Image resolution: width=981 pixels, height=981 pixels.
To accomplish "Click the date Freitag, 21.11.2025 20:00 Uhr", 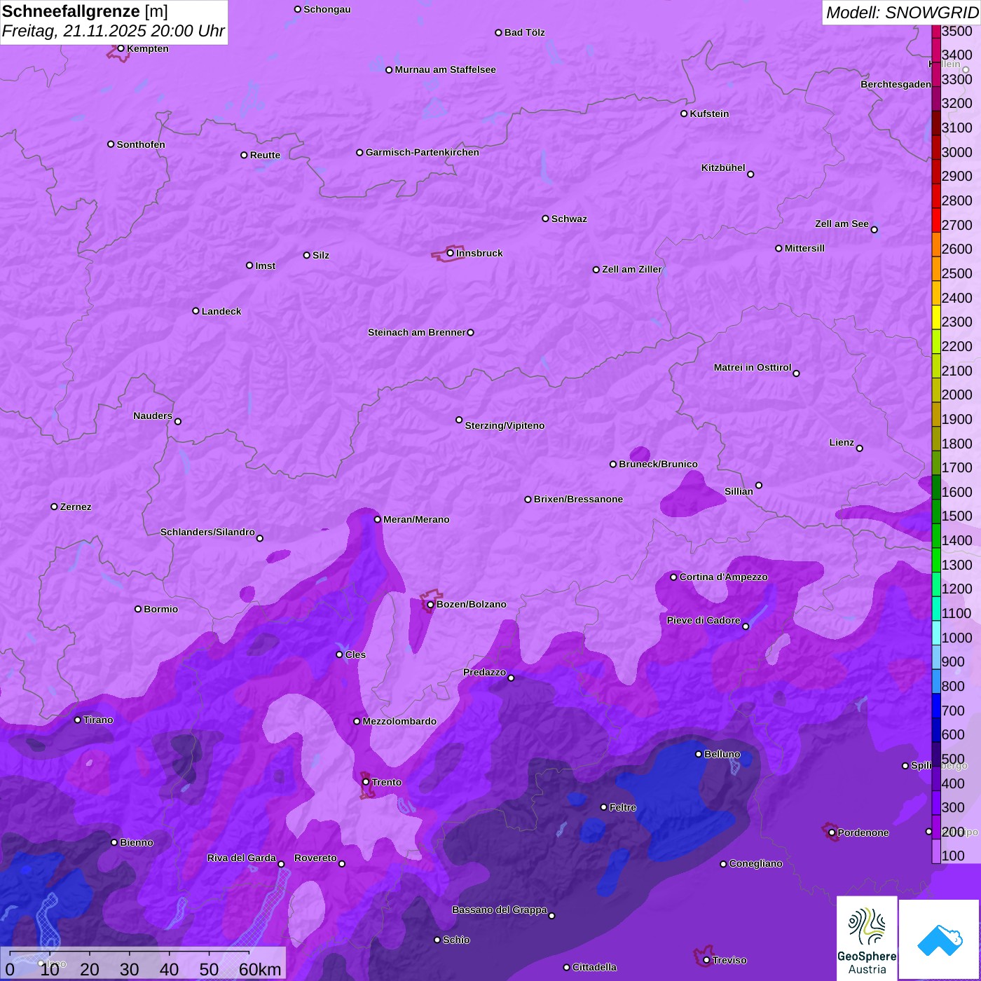I will [114, 32].
